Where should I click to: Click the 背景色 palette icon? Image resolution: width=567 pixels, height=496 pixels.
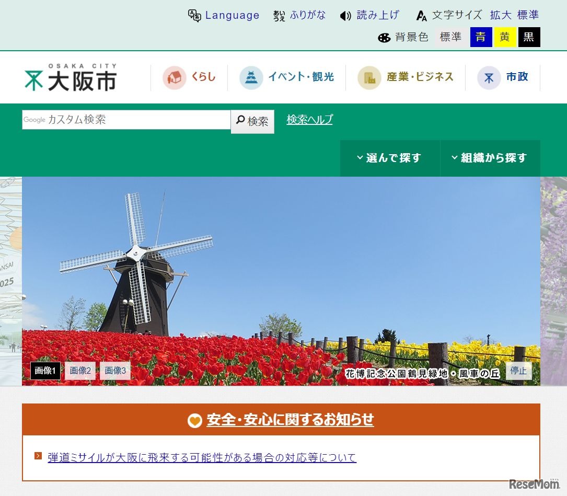coord(385,37)
